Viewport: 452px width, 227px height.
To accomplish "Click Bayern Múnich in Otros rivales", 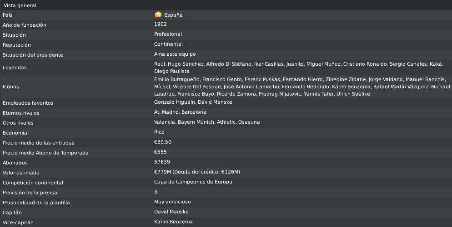I will point(196,122).
